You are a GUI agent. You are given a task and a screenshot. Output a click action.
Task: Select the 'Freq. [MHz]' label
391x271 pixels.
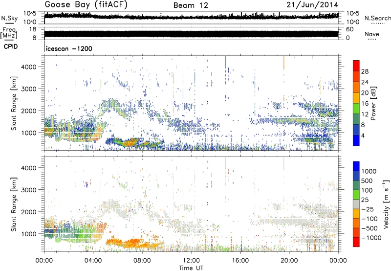coord(9,33)
